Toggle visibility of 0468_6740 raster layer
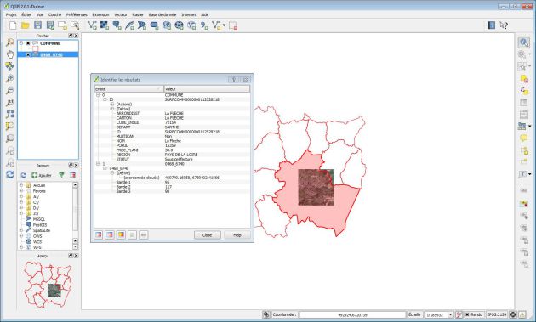536x322 pixels. pyautogui.click(x=28, y=54)
